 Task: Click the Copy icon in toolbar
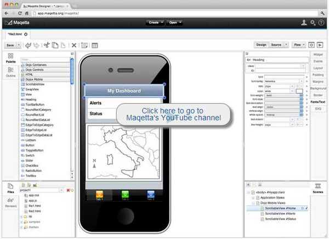55,45
